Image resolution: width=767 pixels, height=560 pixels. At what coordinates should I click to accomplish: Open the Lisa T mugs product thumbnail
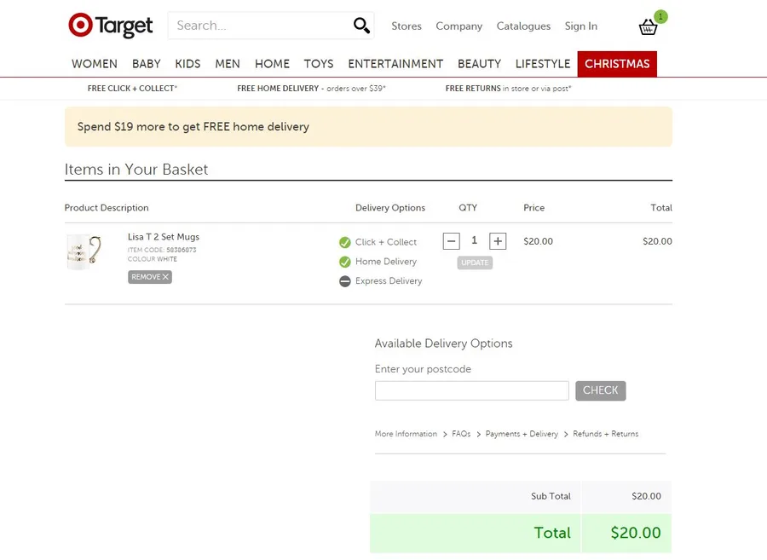click(84, 251)
